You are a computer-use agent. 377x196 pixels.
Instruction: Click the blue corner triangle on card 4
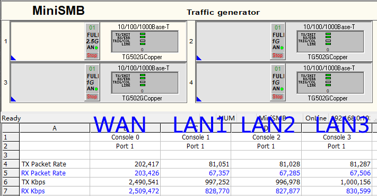[x=199, y=99]
